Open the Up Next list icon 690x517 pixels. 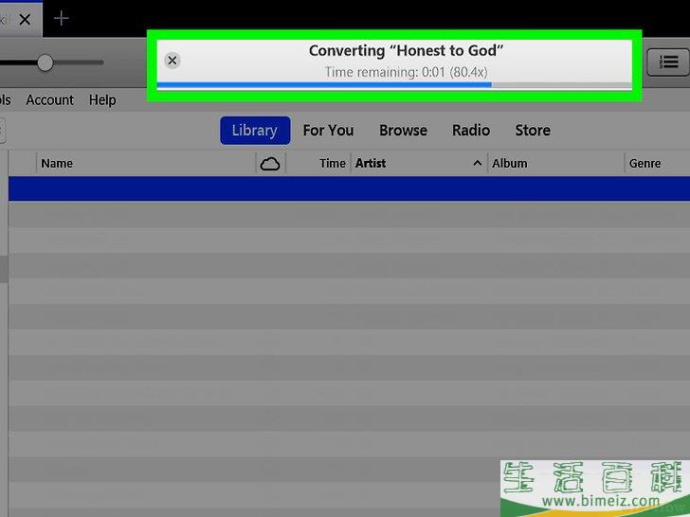668,62
